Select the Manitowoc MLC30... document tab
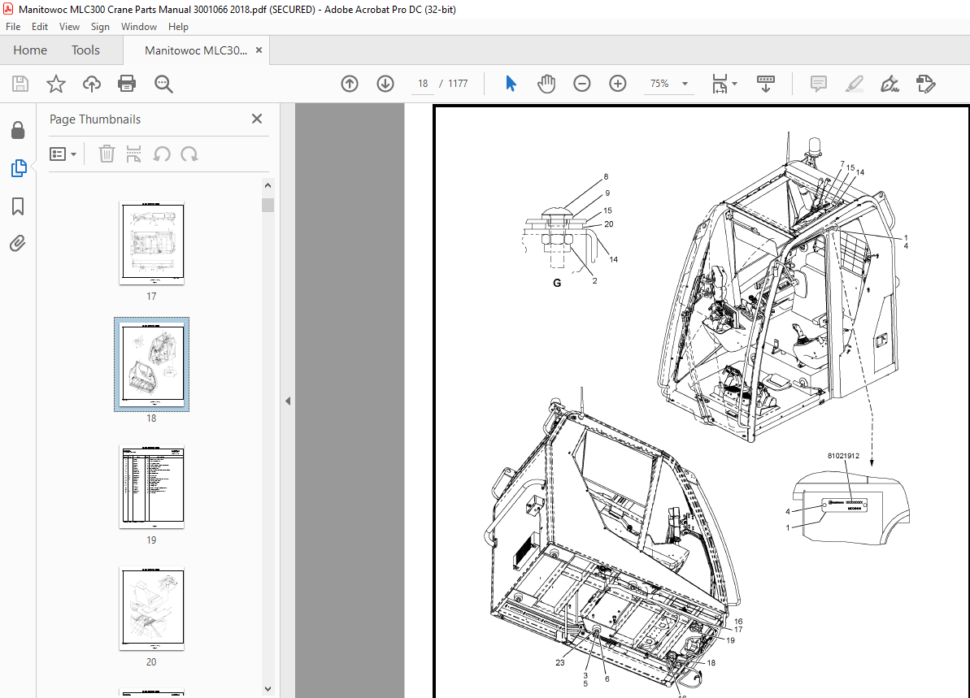This screenshot has width=970, height=698. 195,50
